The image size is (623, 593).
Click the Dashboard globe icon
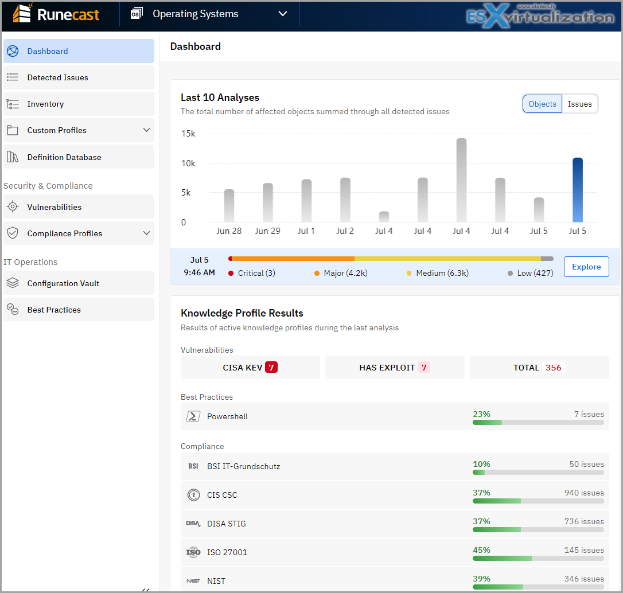click(x=13, y=51)
